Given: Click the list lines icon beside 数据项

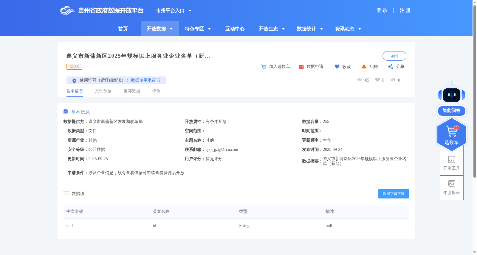Looking at the screenshot, I should tap(66, 193).
